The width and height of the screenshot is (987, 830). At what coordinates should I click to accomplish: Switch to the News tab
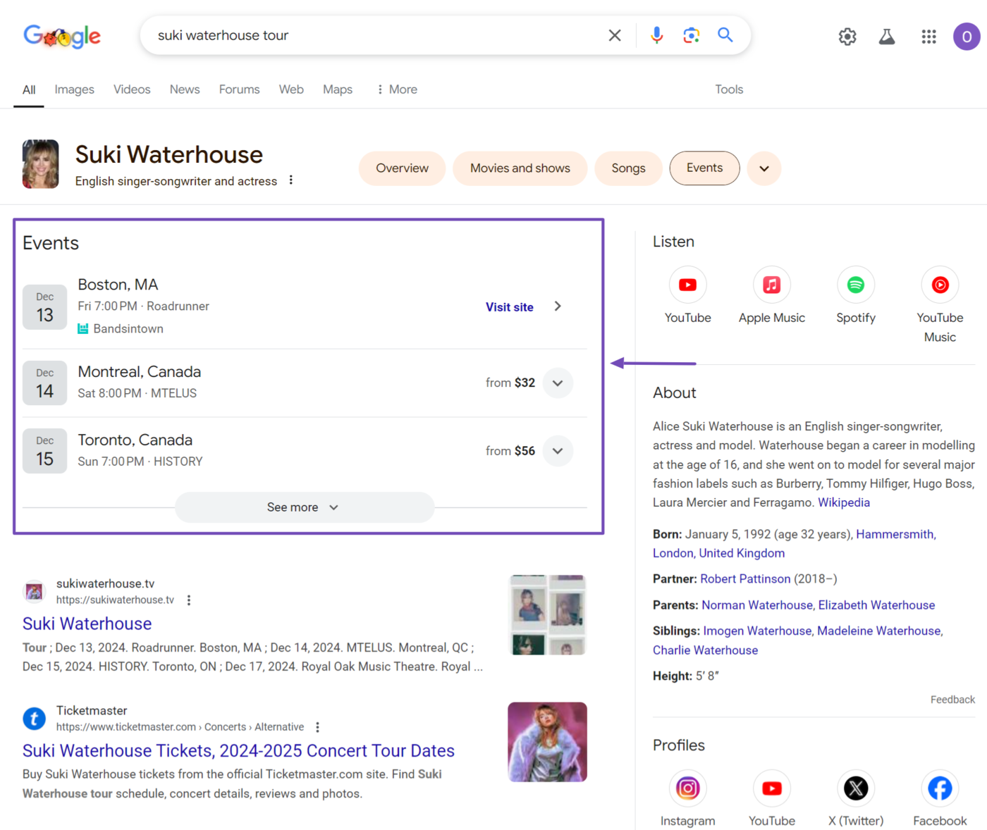[x=185, y=89]
